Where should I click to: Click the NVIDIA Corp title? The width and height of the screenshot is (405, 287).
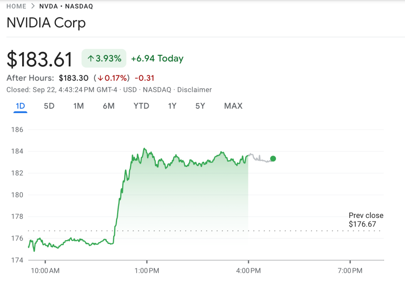click(46, 23)
